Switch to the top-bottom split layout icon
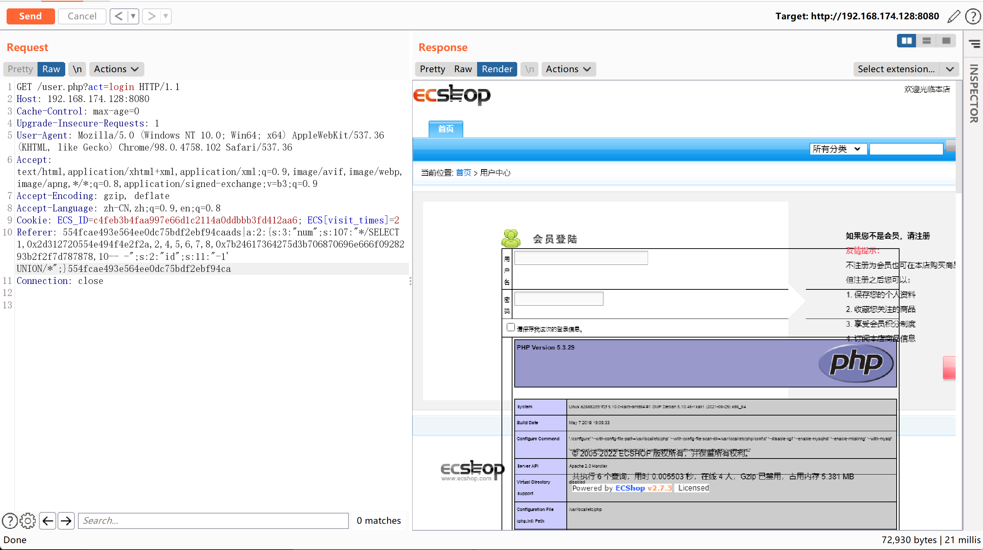The height and width of the screenshot is (550, 983). point(926,40)
